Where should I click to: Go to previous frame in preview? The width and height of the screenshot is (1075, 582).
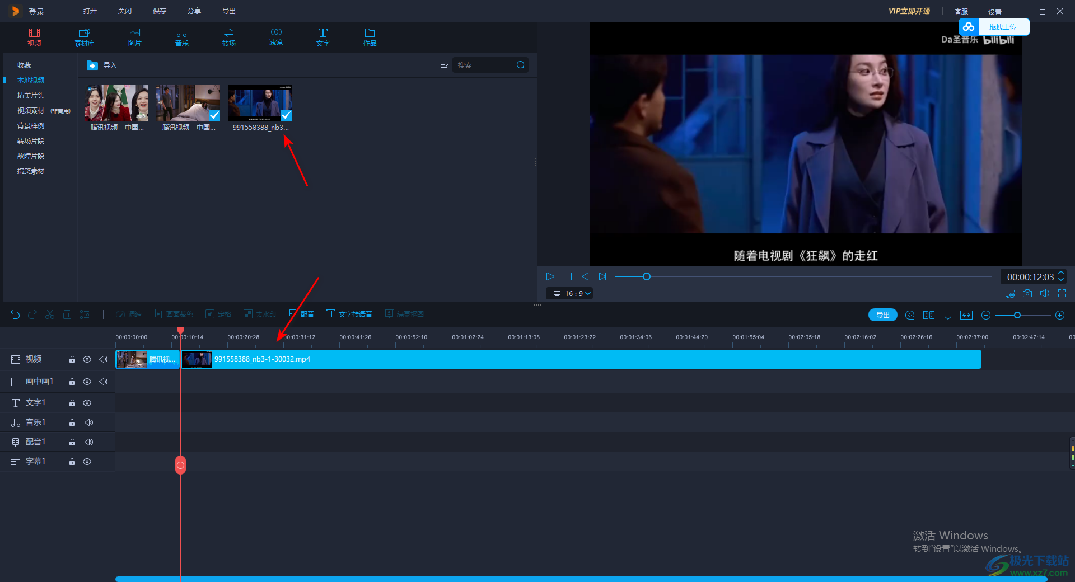pos(585,276)
